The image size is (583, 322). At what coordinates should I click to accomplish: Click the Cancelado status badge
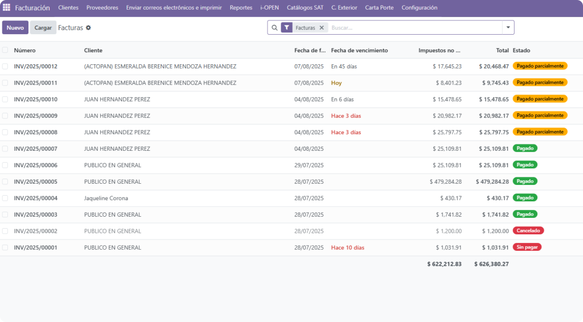(528, 231)
